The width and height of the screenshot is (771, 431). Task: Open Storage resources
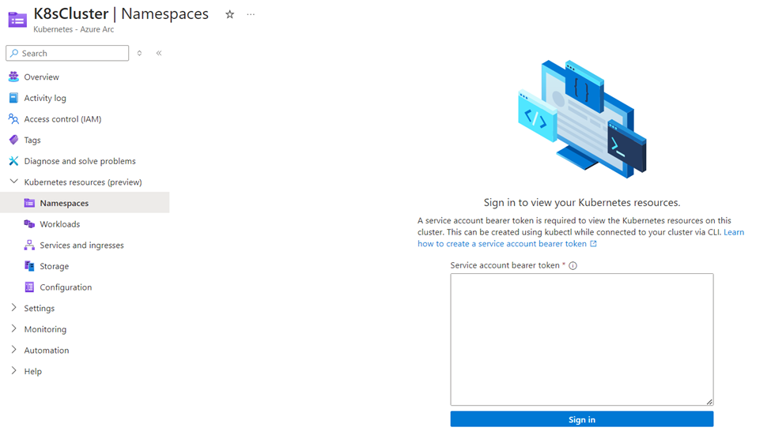click(54, 267)
